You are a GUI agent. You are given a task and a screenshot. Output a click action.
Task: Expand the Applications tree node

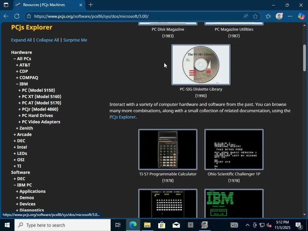click(x=31, y=191)
